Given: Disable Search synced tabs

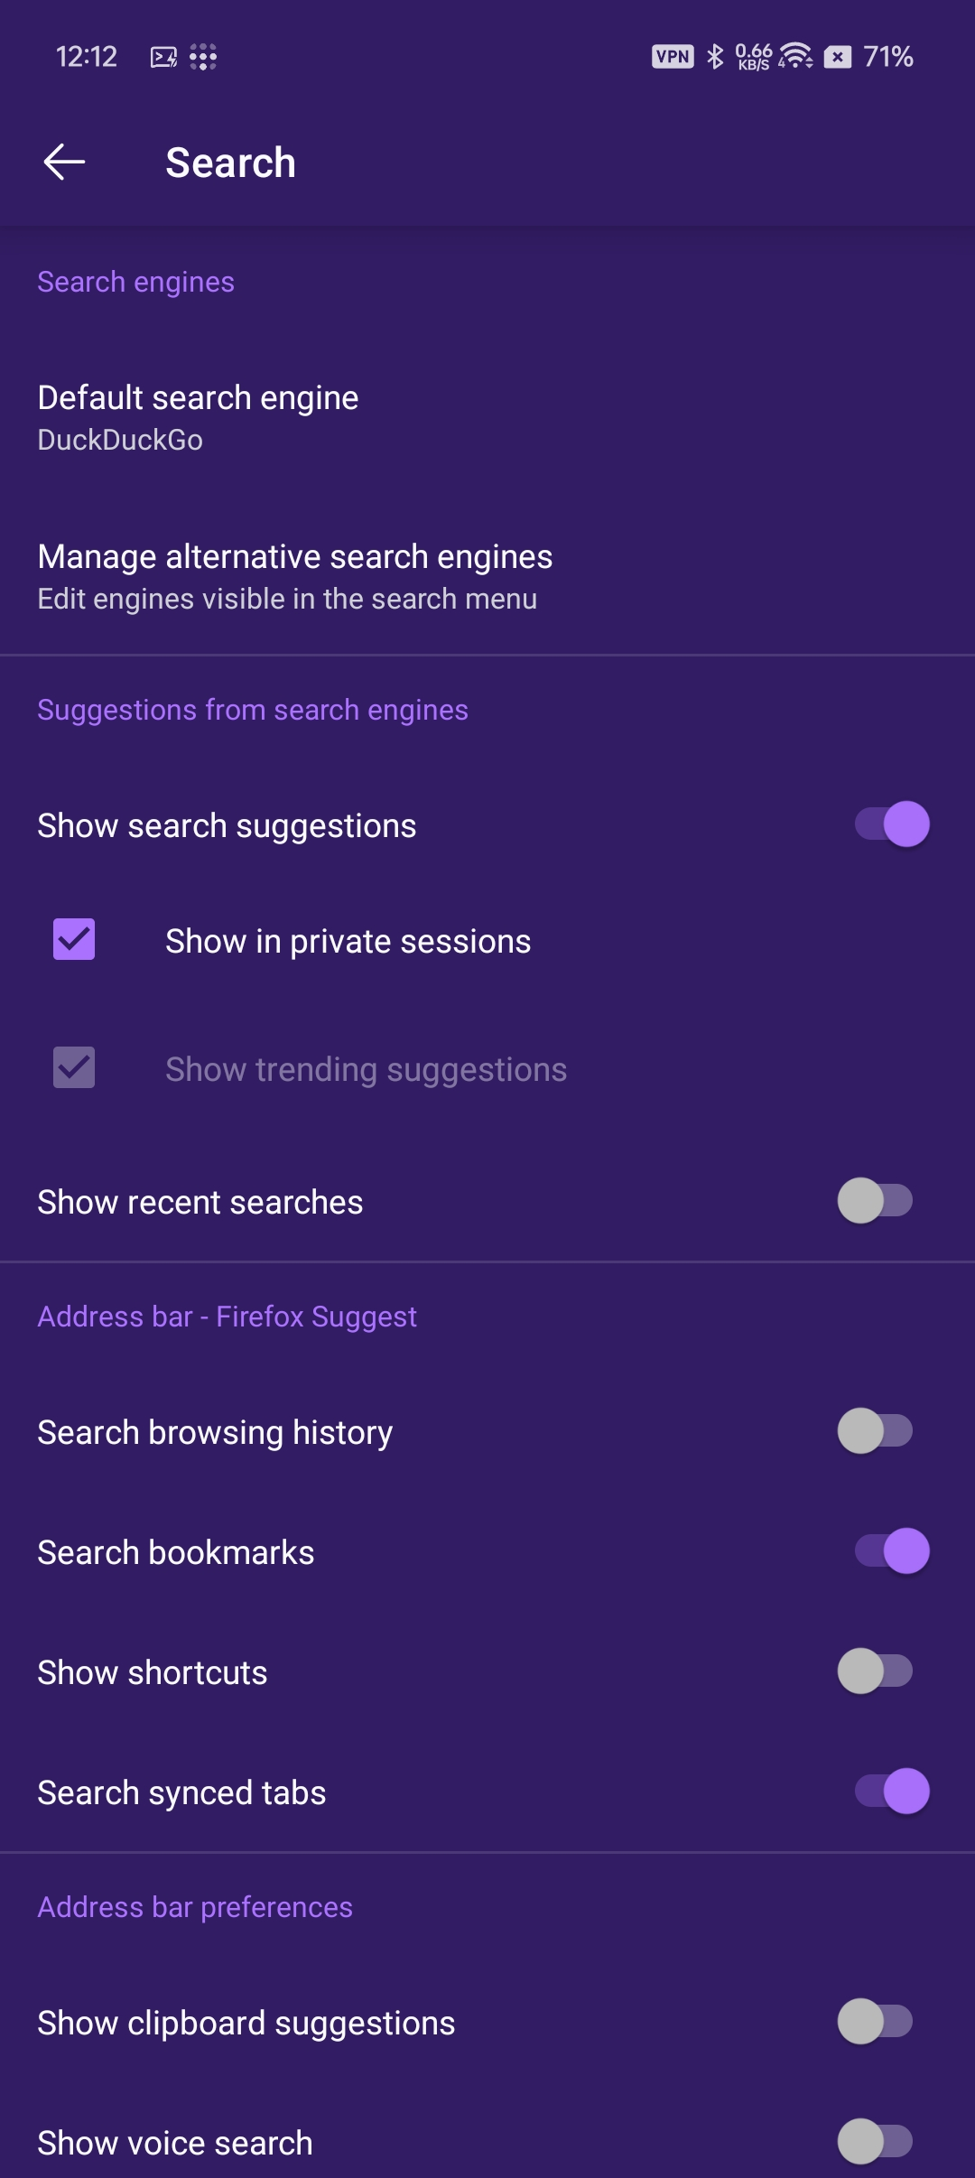Looking at the screenshot, I should (892, 1792).
